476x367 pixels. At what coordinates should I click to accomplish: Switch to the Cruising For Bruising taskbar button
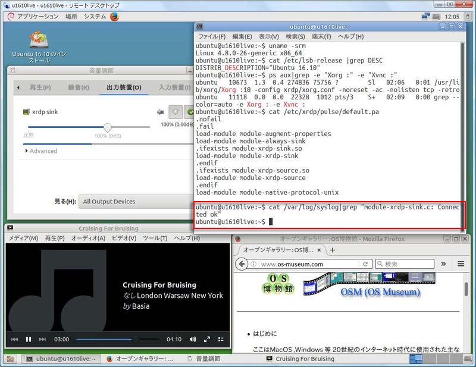(300, 359)
